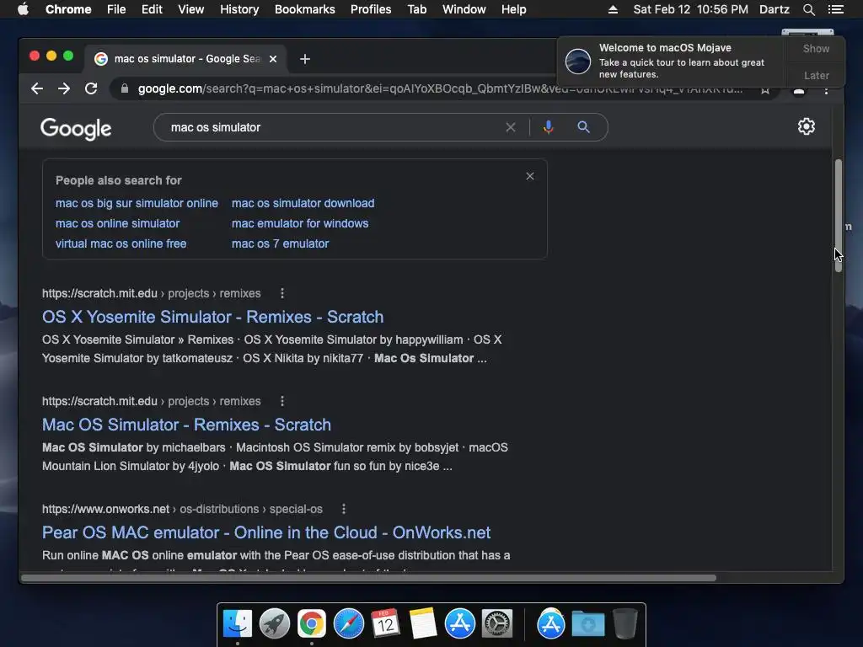Click Show on the Mojave notification
This screenshot has width=863, height=647.
(816, 48)
